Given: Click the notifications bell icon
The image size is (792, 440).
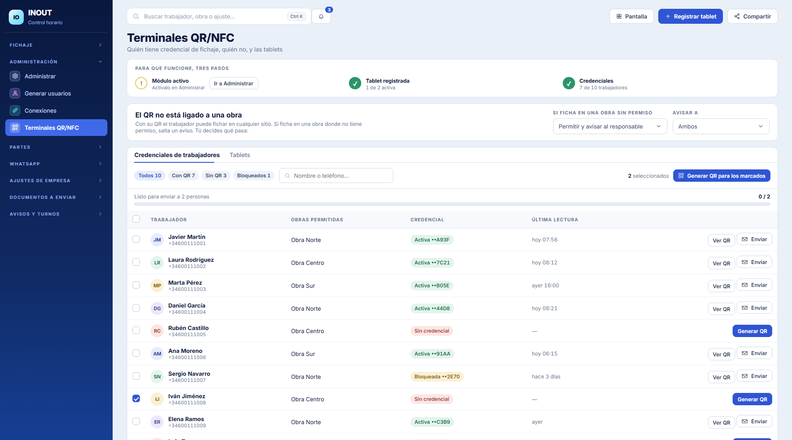Looking at the screenshot, I should (321, 17).
